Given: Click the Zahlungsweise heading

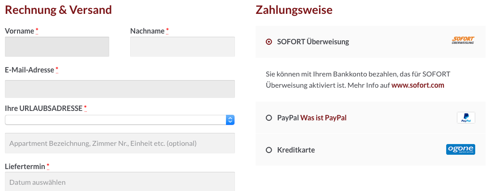Looking at the screenshot, I should pyautogui.click(x=294, y=10).
